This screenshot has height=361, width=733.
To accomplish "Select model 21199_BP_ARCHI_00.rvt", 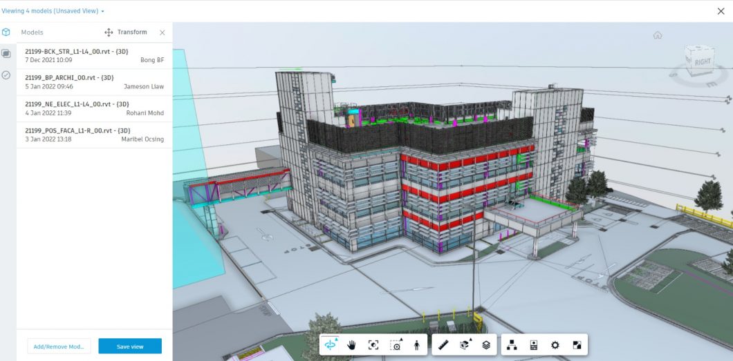I will point(95,82).
